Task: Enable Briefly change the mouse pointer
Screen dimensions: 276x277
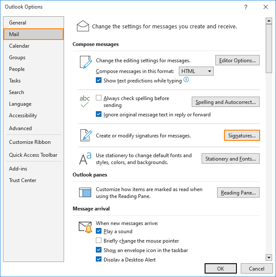Action: [98, 240]
